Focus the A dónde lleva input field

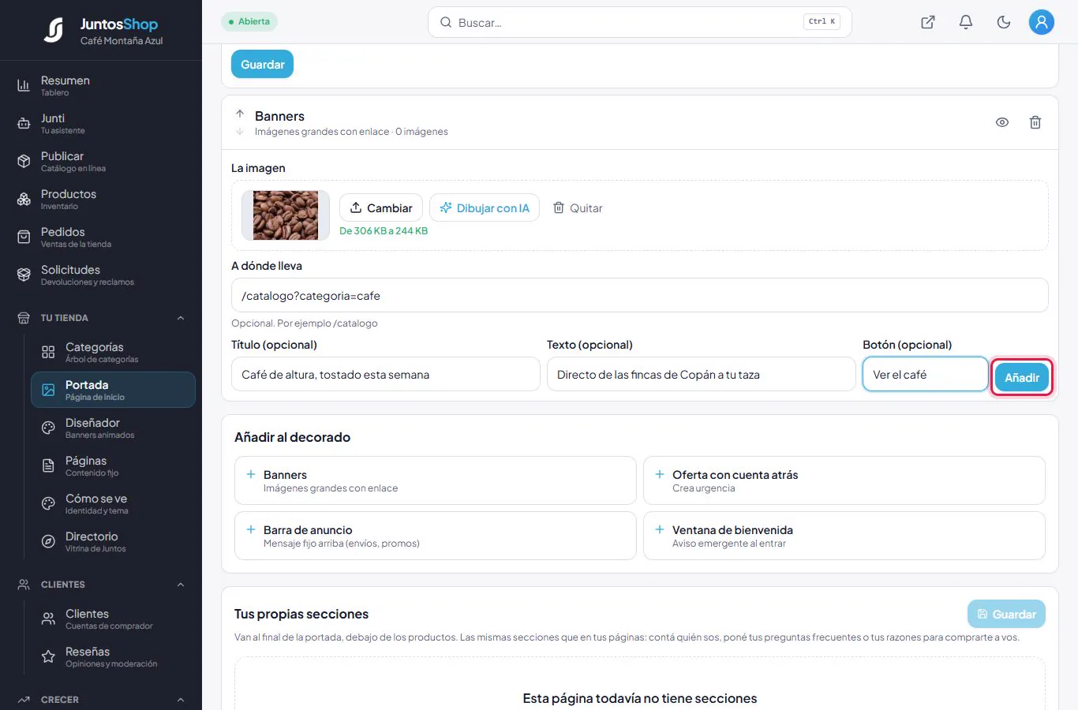[640, 295]
